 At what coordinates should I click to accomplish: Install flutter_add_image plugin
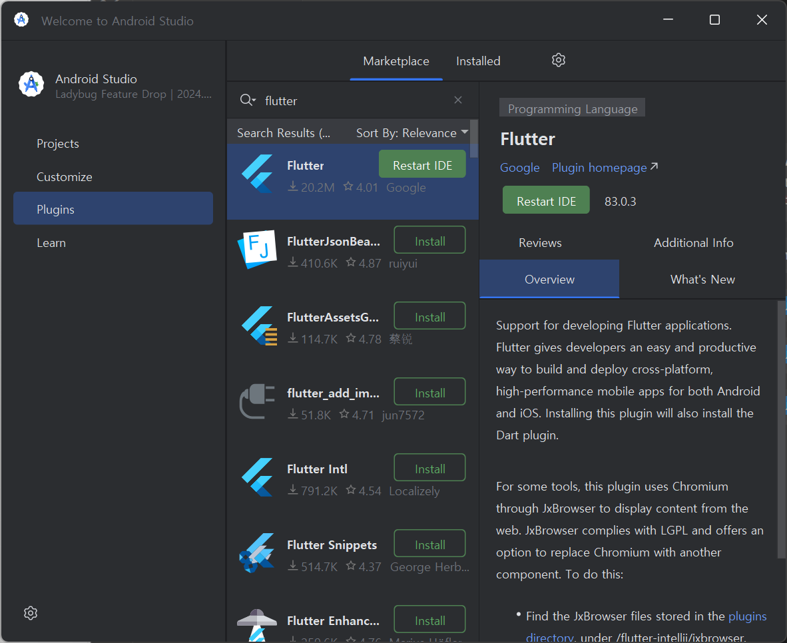[x=429, y=392]
